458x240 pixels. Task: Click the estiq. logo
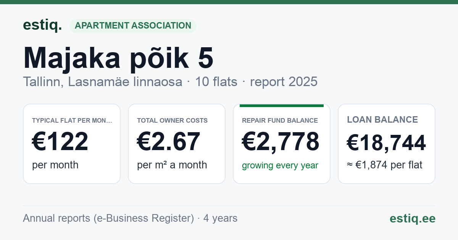point(42,25)
